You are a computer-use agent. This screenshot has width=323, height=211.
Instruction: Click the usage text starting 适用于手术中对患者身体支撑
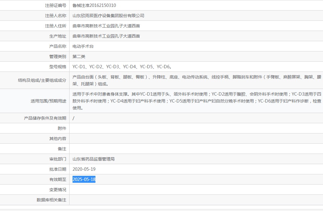[x=197, y=101]
